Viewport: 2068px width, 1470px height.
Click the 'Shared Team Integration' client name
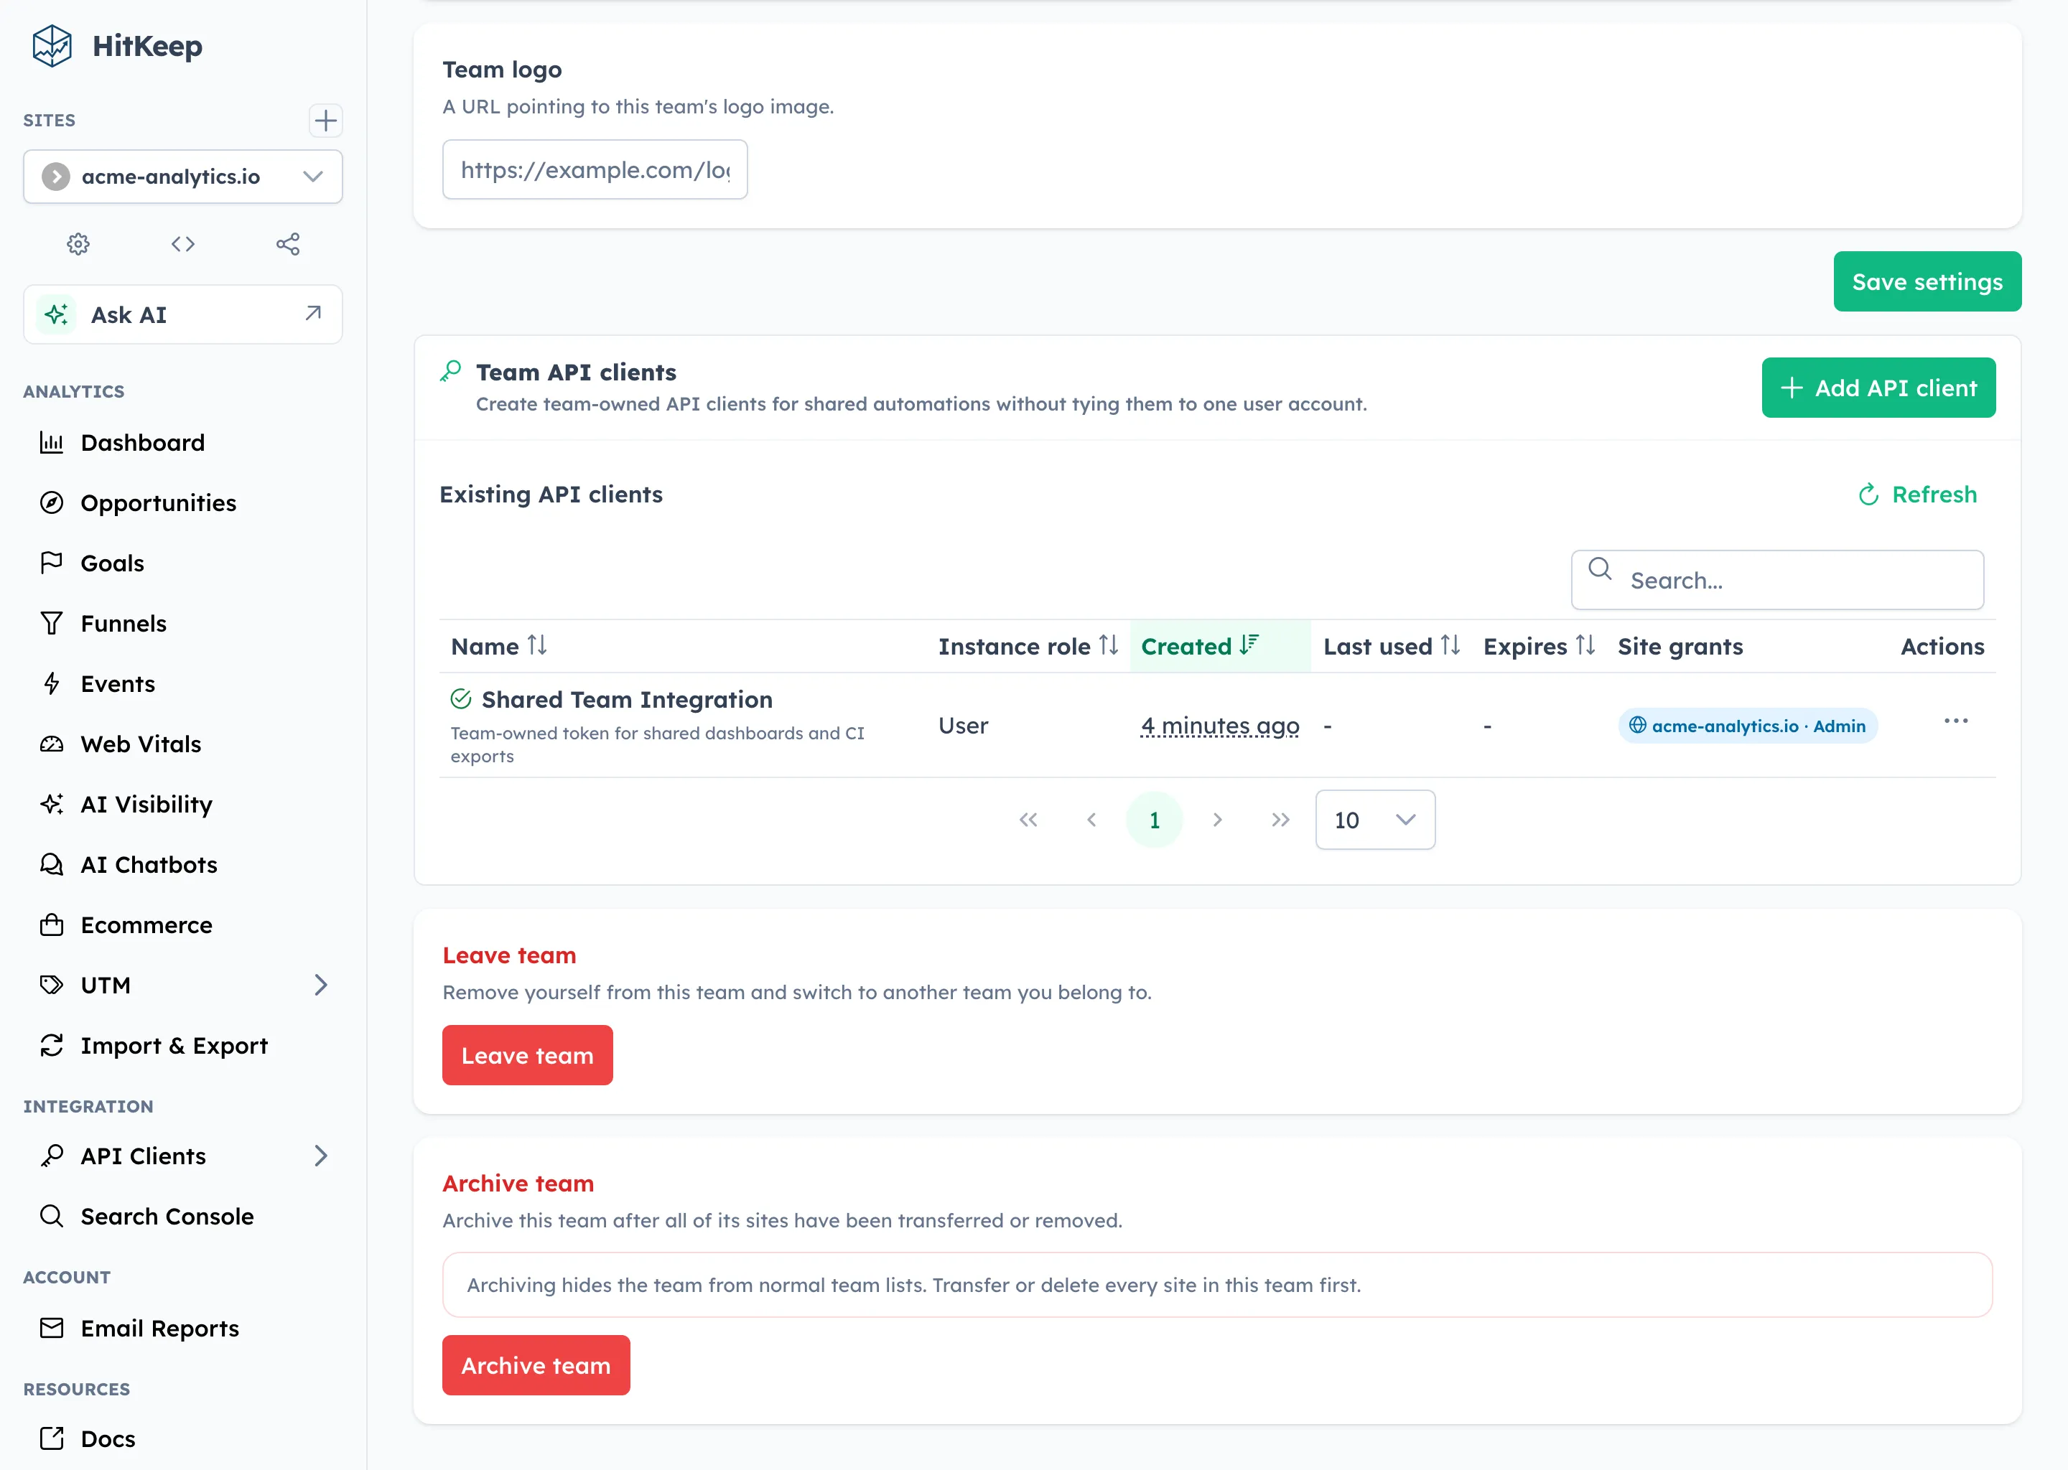627,699
